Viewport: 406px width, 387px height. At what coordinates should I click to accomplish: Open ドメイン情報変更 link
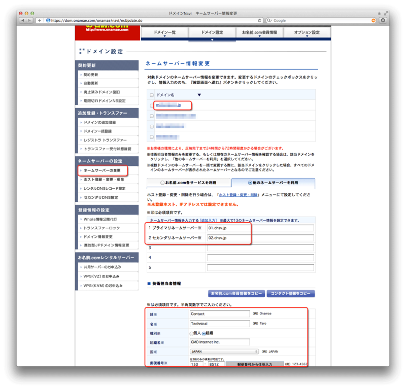pos(98,236)
